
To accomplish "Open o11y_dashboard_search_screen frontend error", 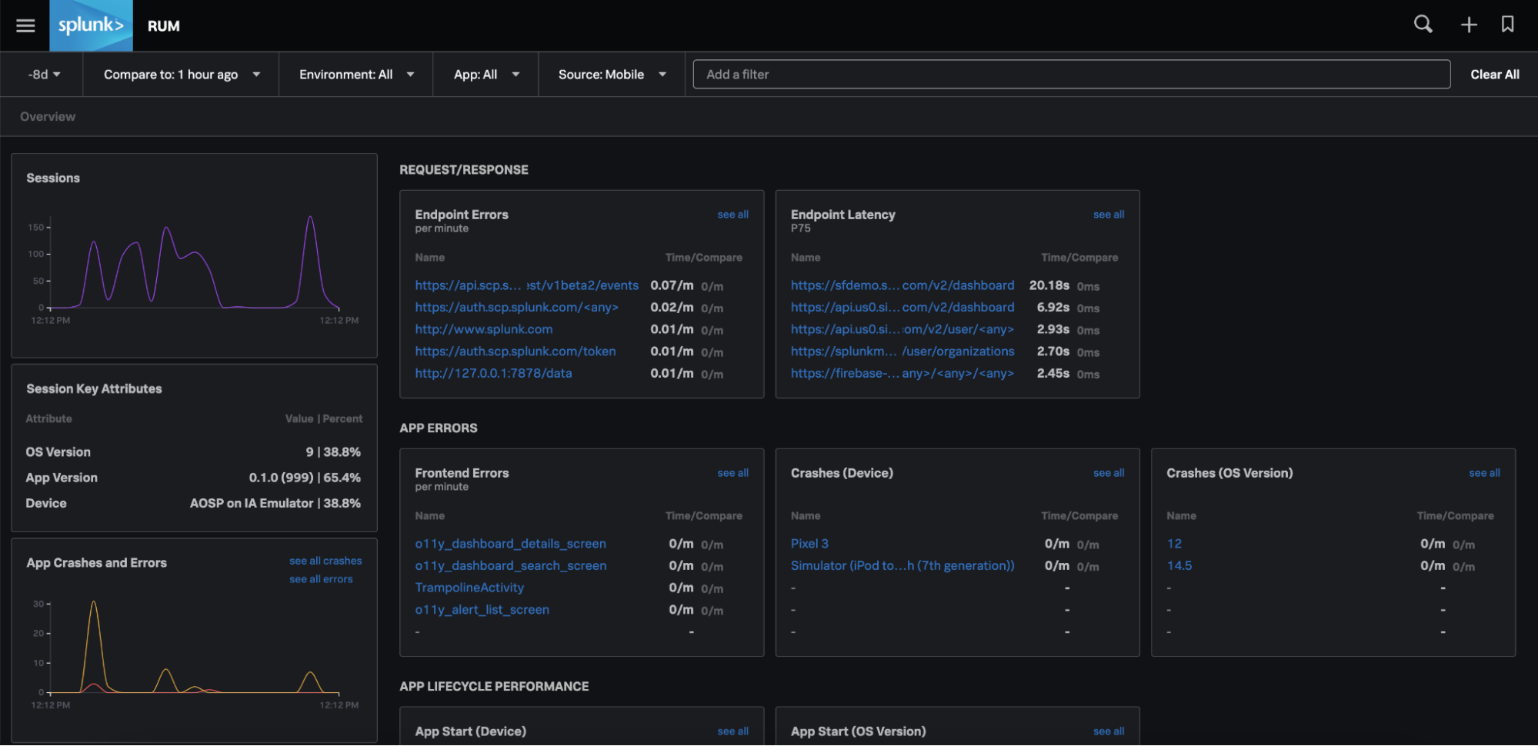I will coord(511,566).
